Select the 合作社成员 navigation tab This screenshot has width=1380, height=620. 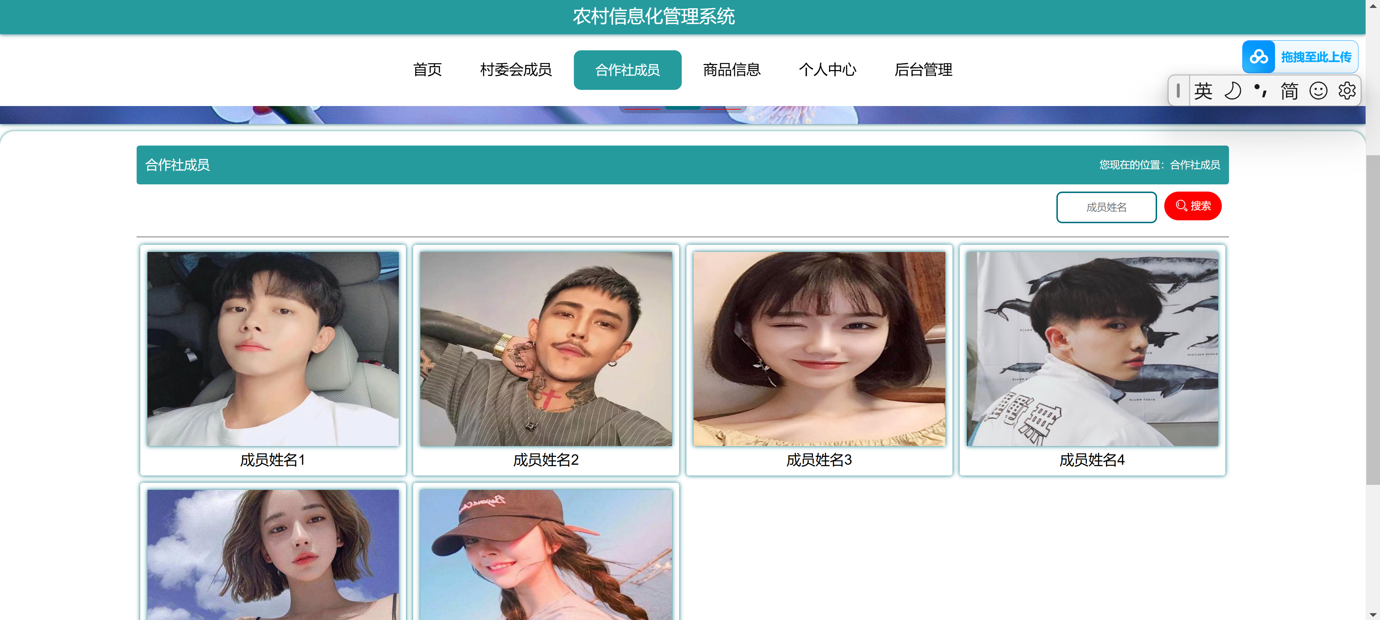click(627, 70)
